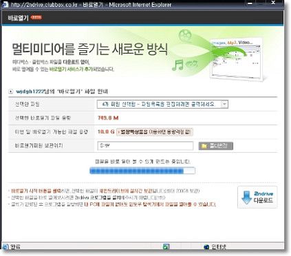
Task: Click the screenshot thumbnail in the banner
Action: pyautogui.click(x=236, y=60)
